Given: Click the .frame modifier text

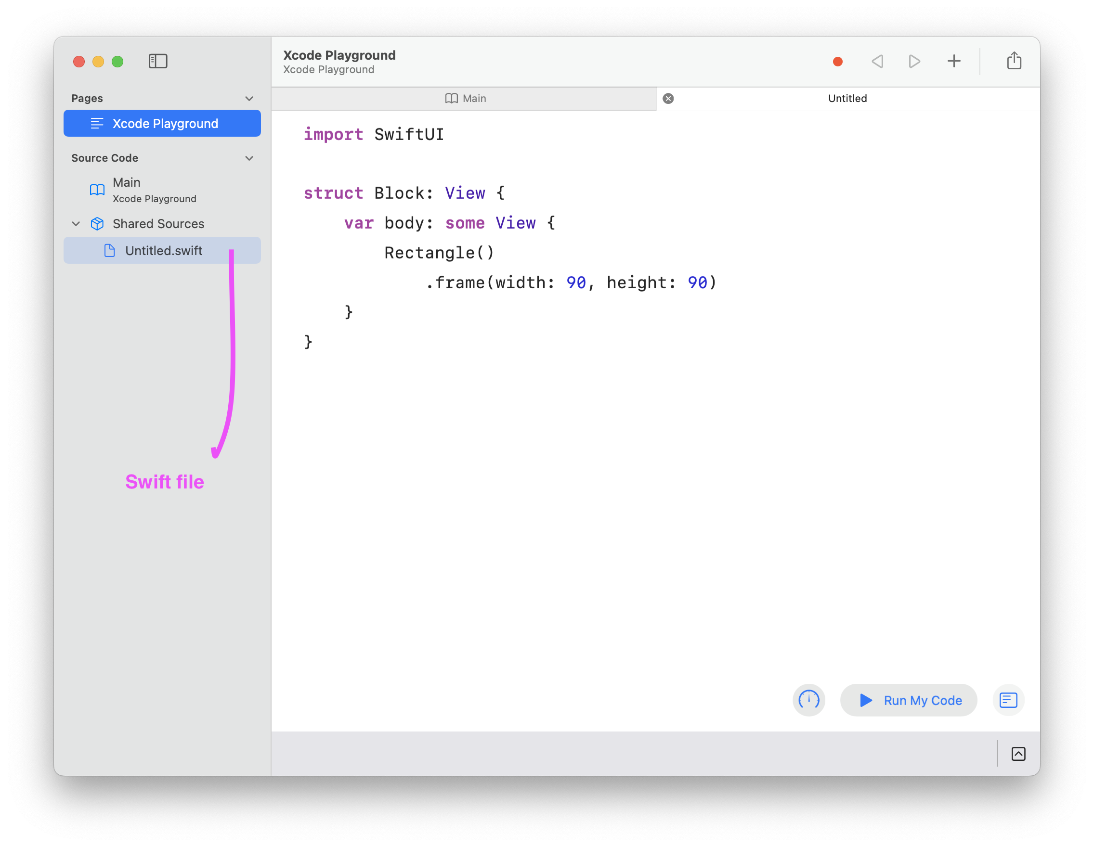Looking at the screenshot, I should coord(455,282).
